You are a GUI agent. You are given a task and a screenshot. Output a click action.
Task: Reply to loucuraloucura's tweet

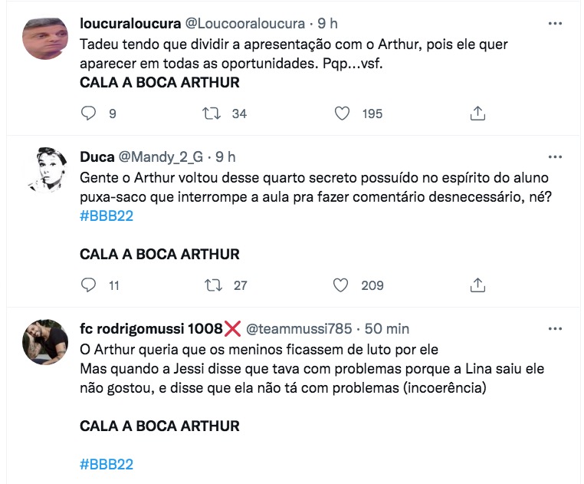pyautogui.click(x=89, y=114)
